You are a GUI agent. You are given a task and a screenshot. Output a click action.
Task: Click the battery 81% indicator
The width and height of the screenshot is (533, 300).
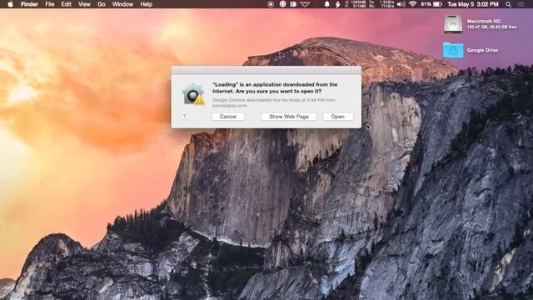(431, 4)
